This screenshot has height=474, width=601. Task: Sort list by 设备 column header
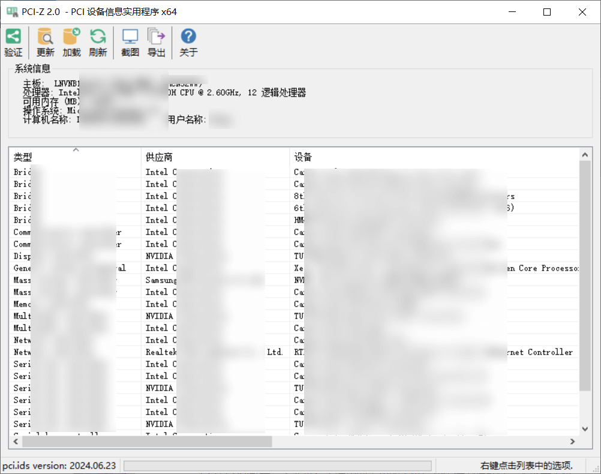click(433, 157)
